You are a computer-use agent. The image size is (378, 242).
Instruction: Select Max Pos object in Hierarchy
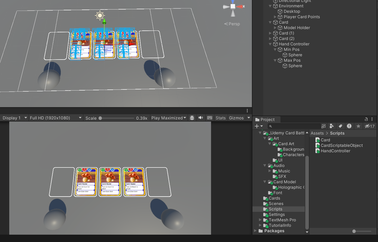pyautogui.click(x=292, y=60)
